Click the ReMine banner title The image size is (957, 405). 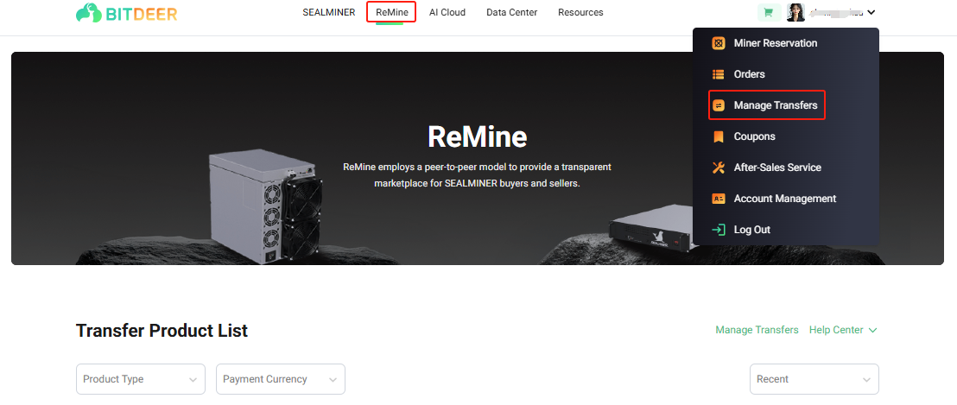coord(478,136)
